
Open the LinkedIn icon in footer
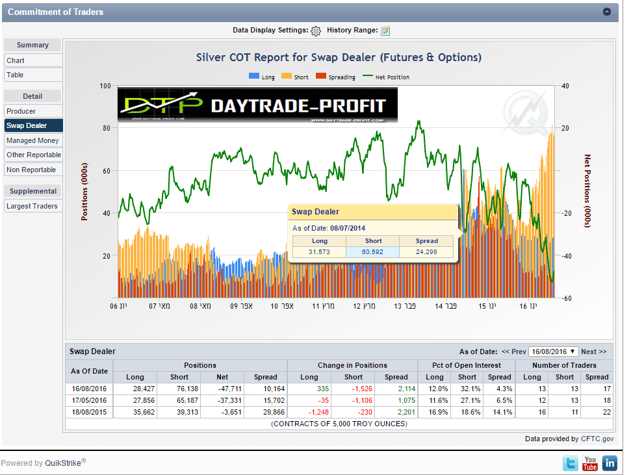coord(610,463)
